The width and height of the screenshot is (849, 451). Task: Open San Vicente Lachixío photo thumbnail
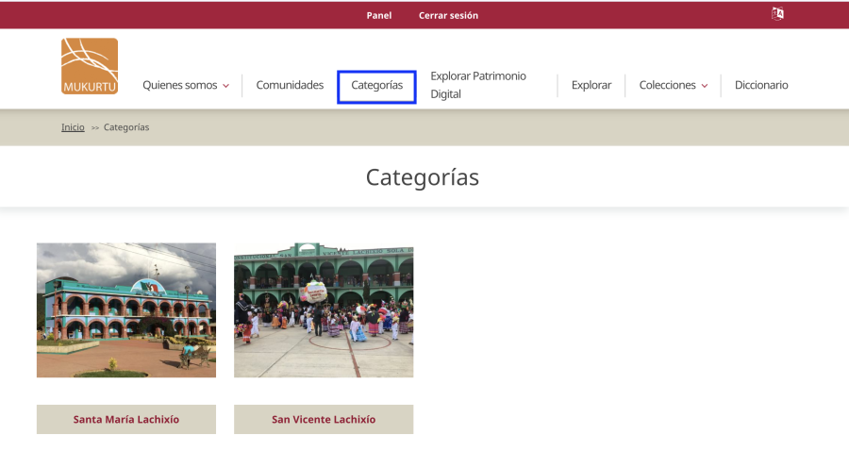[324, 310]
